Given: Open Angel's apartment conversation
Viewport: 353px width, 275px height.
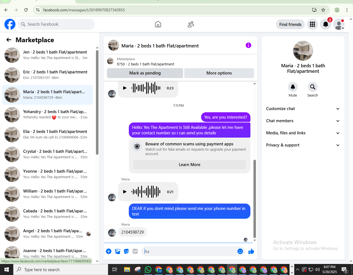Looking at the screenshot, I should [47, 234].
